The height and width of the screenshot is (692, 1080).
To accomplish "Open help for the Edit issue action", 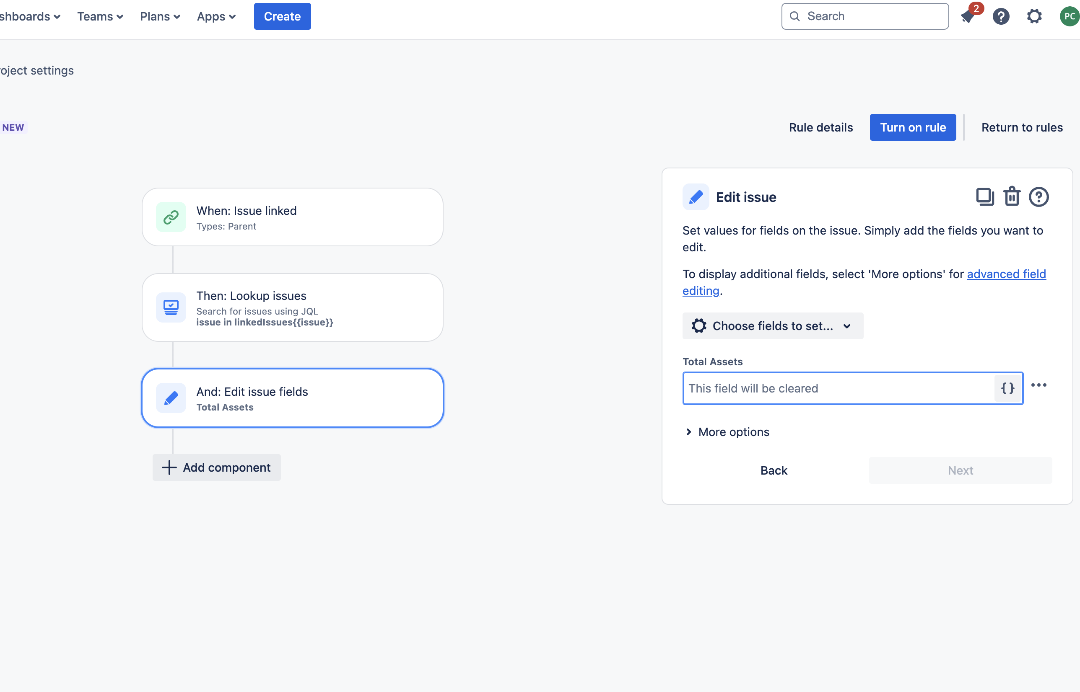I will [1038, 197].
